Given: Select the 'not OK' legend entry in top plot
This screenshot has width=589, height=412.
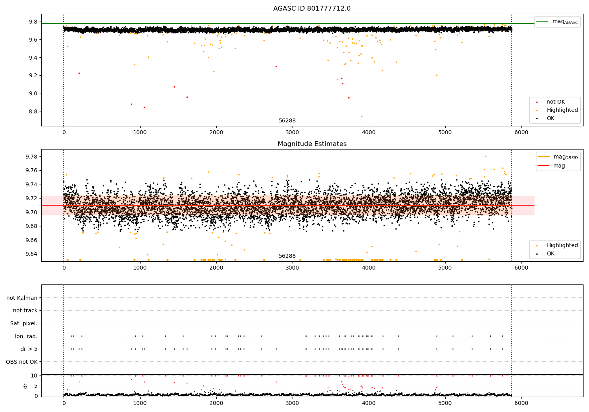Looking at the screenshot, I should (x=555, y=102).
